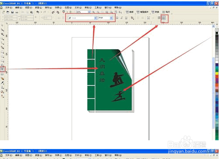This screenshot has height=159, width=219.
Task: Select the Eyedropper tool
Action: pyautogui.click(x=2, y=83)
